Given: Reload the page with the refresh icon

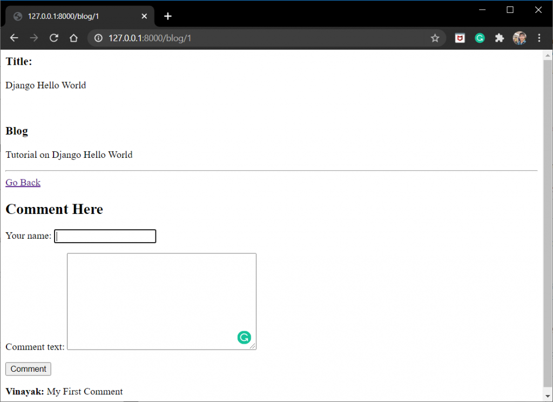Looking at the screenshot, I should pyautogui.click(x=53, y=38).
